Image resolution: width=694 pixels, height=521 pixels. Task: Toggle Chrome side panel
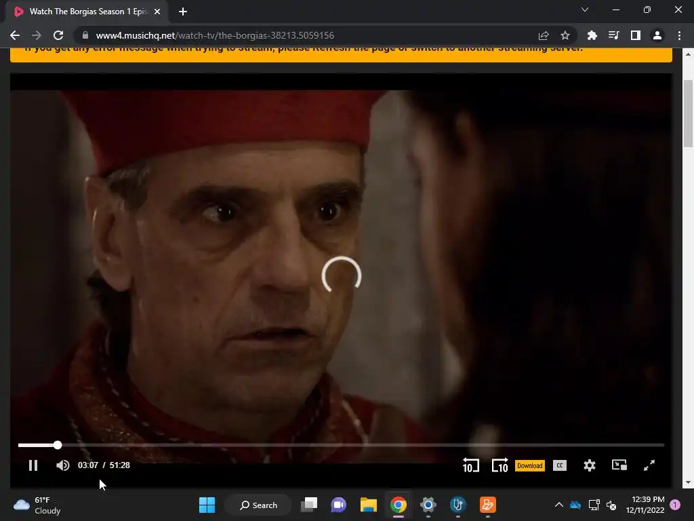(x=636, y=35)
